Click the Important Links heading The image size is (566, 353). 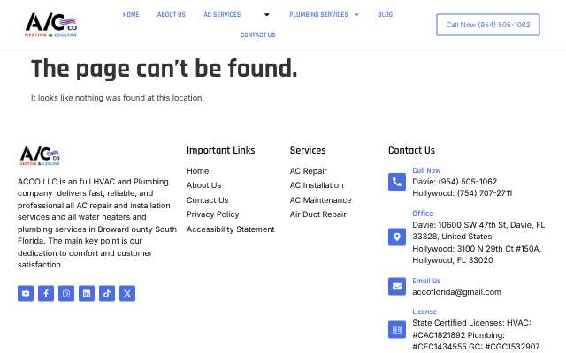(x=220, y=150)
